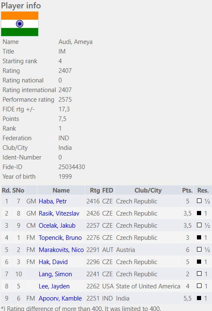Screen dimensions: 212x311
Task: Click white piece icon in round 7
Action: click(199, 274)
